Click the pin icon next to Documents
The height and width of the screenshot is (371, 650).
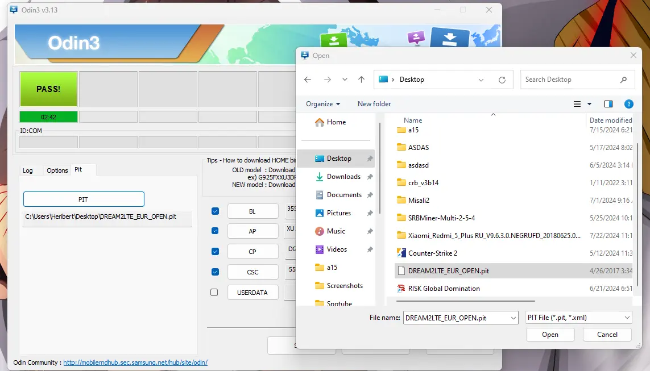370,195
